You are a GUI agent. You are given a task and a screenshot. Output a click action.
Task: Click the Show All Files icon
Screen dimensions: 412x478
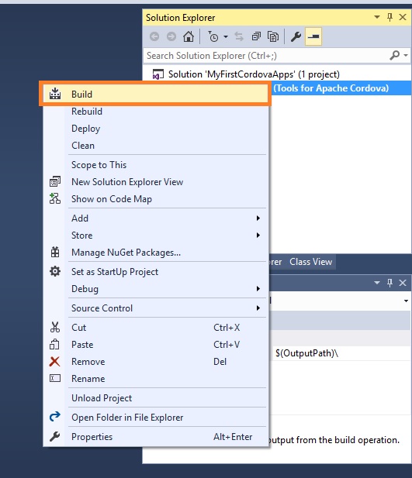[273, 36]
